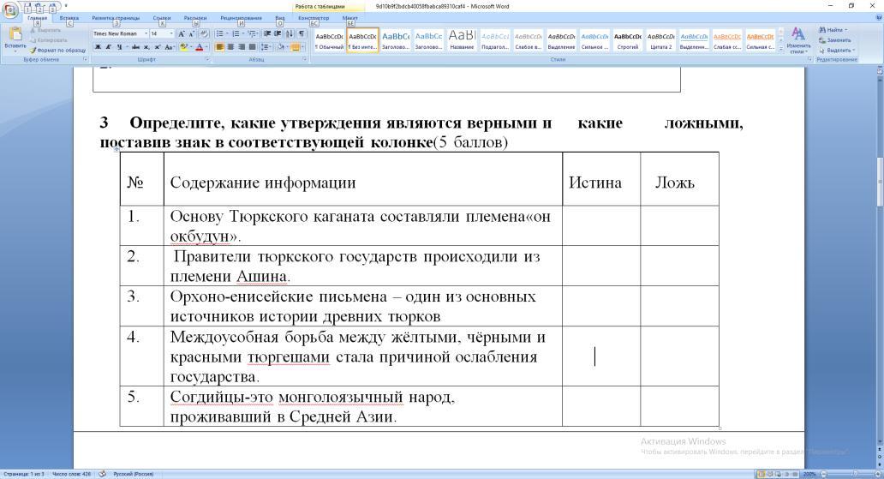Click the Истина cell for row 1
Viewport: 884px width, 479px height.
601,225
